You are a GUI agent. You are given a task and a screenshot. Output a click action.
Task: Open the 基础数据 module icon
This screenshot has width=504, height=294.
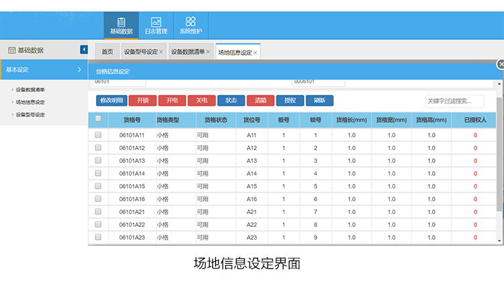click(122, 25)
